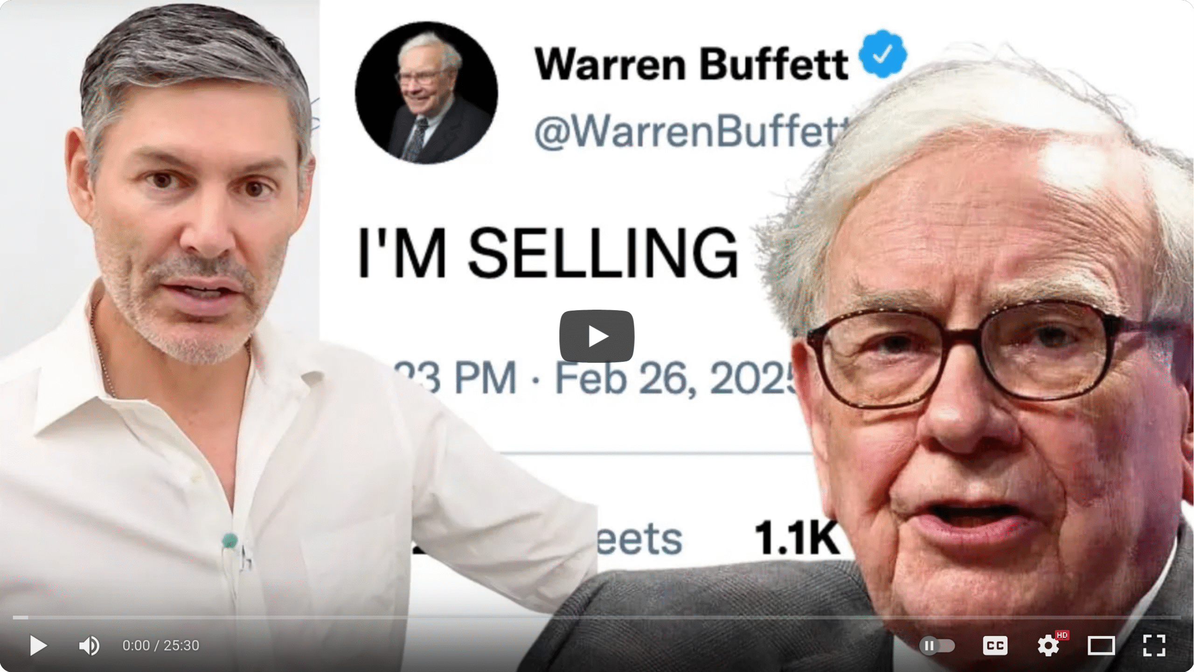The width and height of the screenshot is (1194, 672).
Task: Enter fullscreen mode
Action: (1154, 645)
